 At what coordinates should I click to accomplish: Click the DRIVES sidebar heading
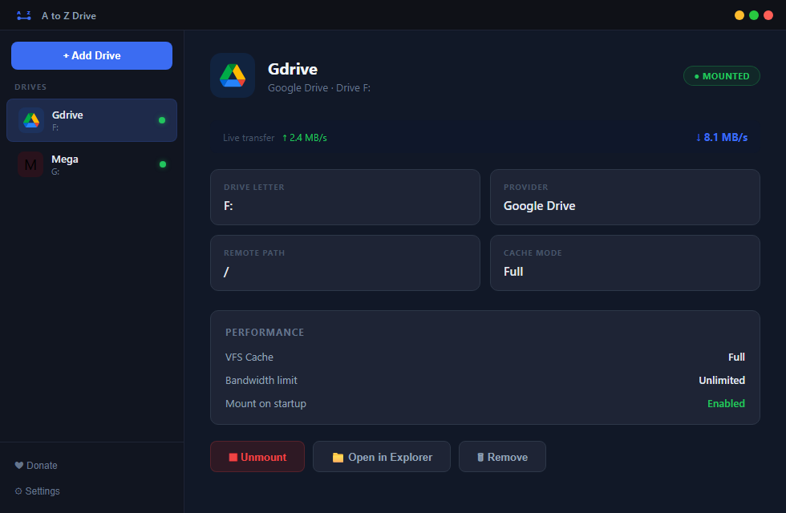(x=30, y=87)
